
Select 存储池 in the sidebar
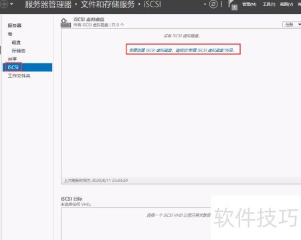pos(19,51)
